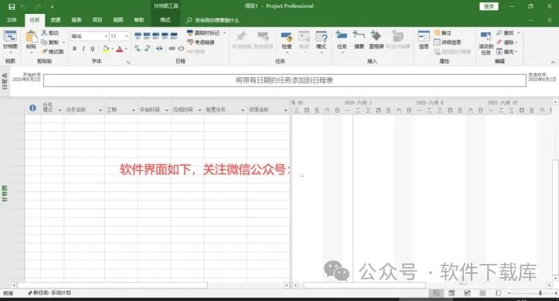Open the Font dialog launcher
The height and width of the screenshot is (301, 559).
pos(128,62)
